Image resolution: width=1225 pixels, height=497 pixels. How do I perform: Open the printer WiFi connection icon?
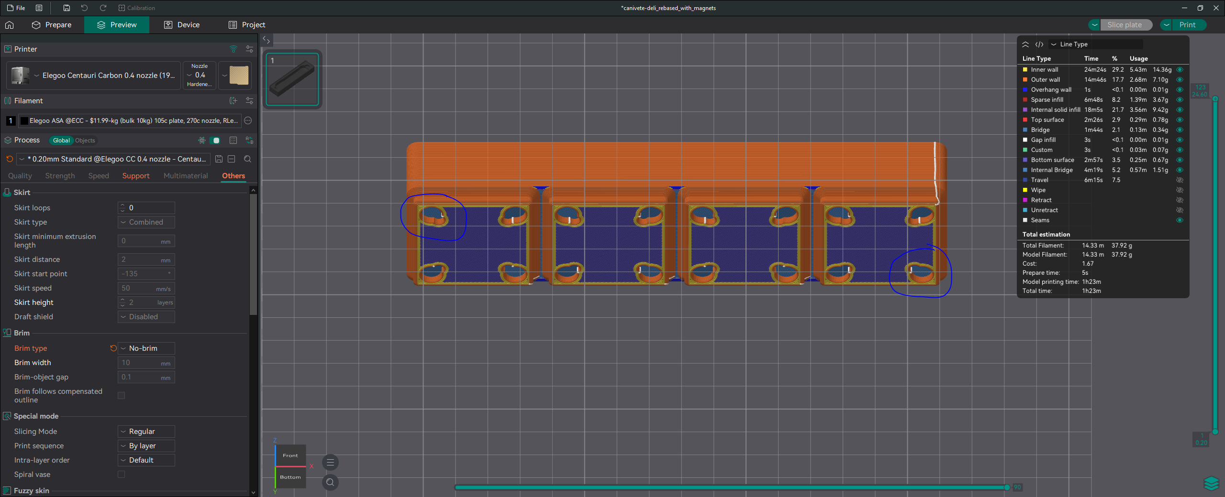coord(234,49)
